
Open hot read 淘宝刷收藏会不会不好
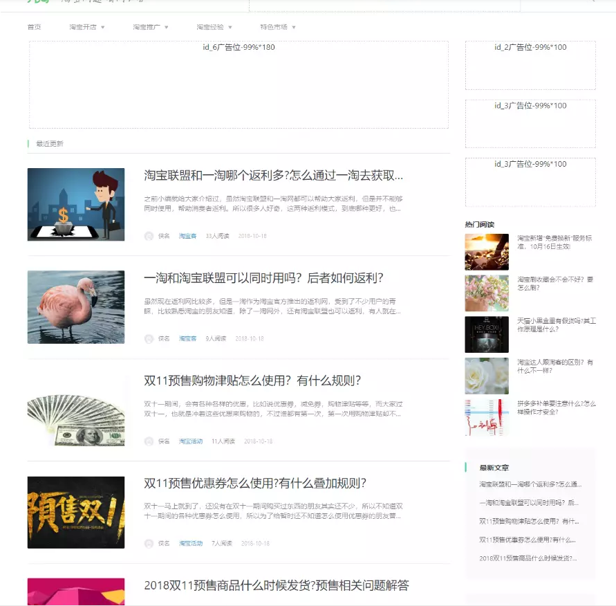point(554,284)
